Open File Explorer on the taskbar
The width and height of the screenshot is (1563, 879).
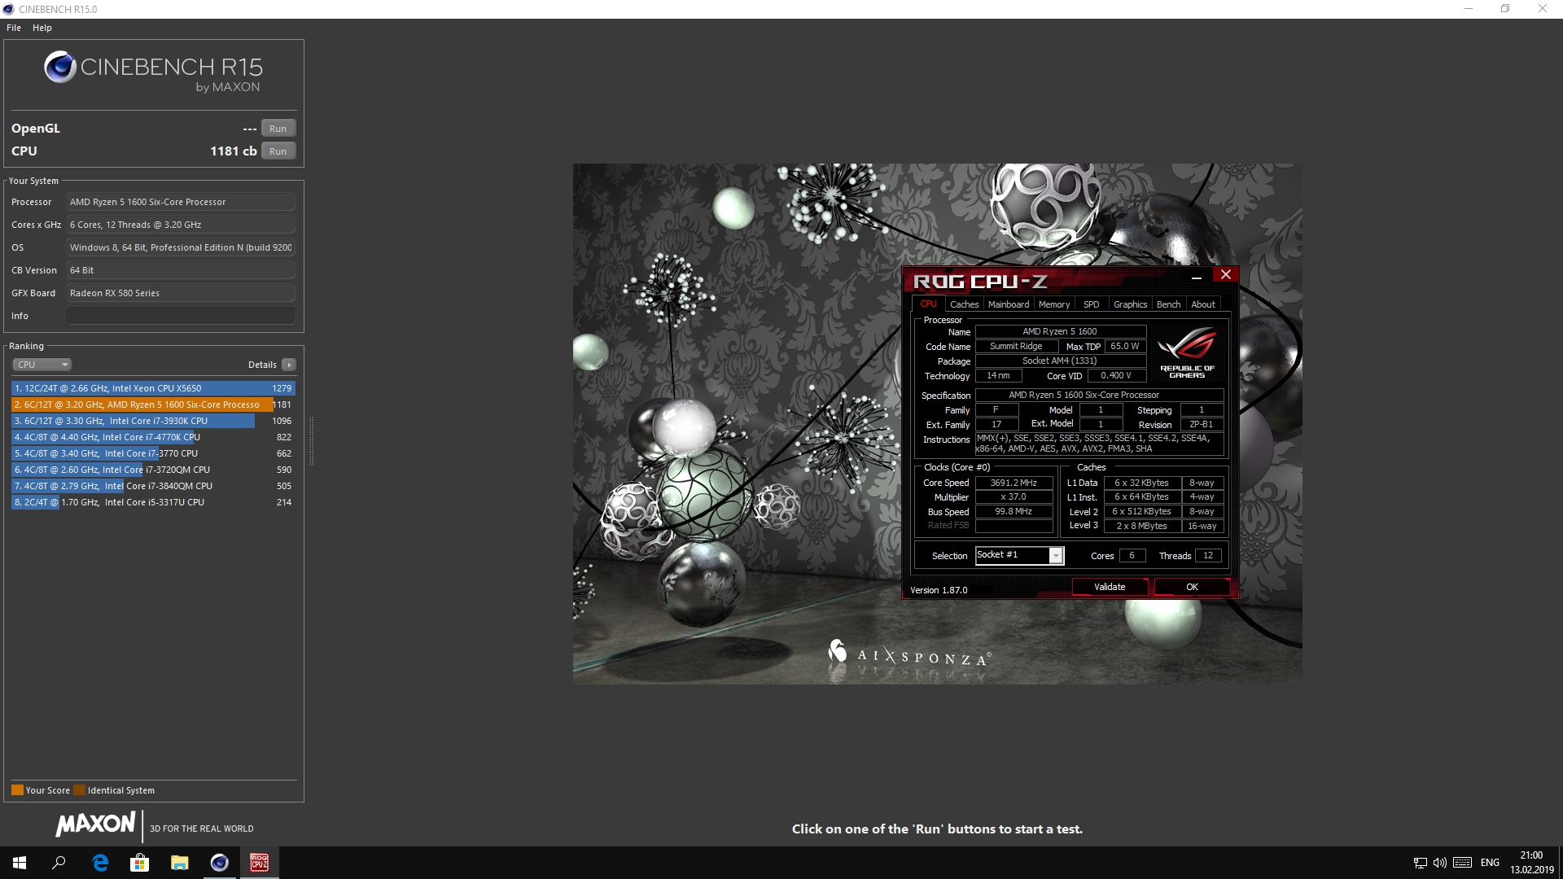[x=179, y=862]
